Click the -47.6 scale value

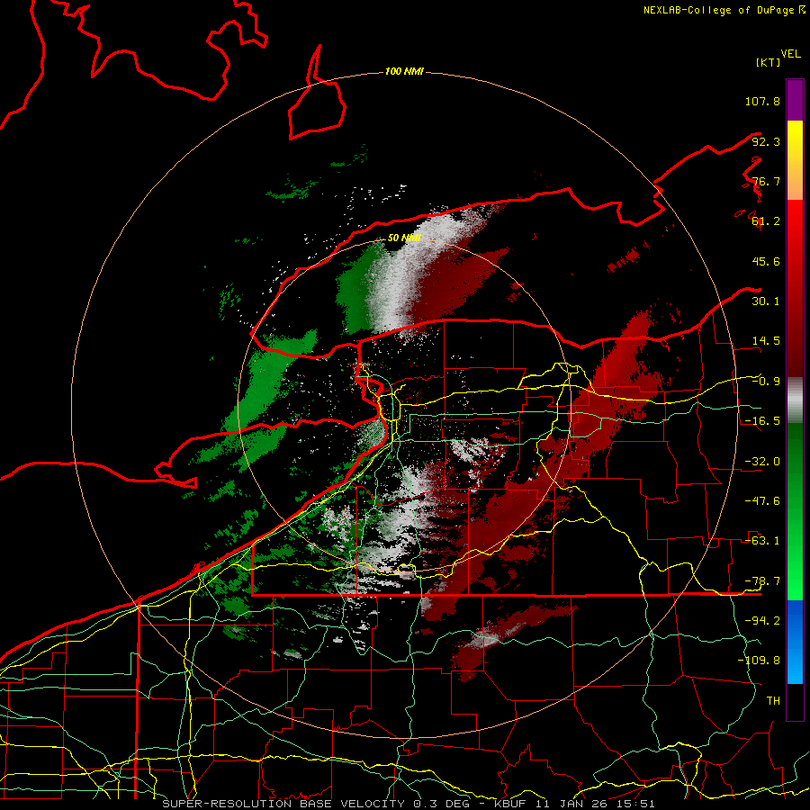tap(762, 501)
